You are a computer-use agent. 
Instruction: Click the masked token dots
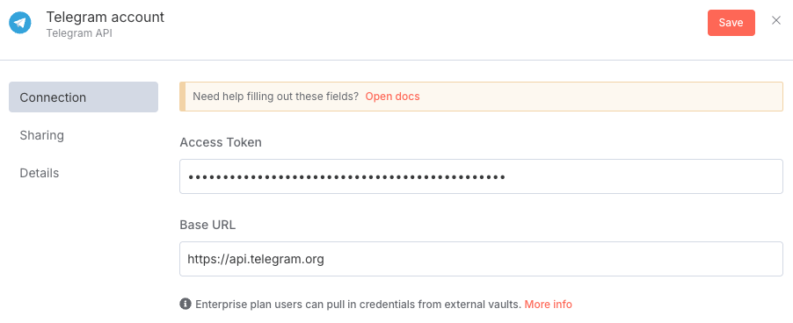[x=346, y=177]
